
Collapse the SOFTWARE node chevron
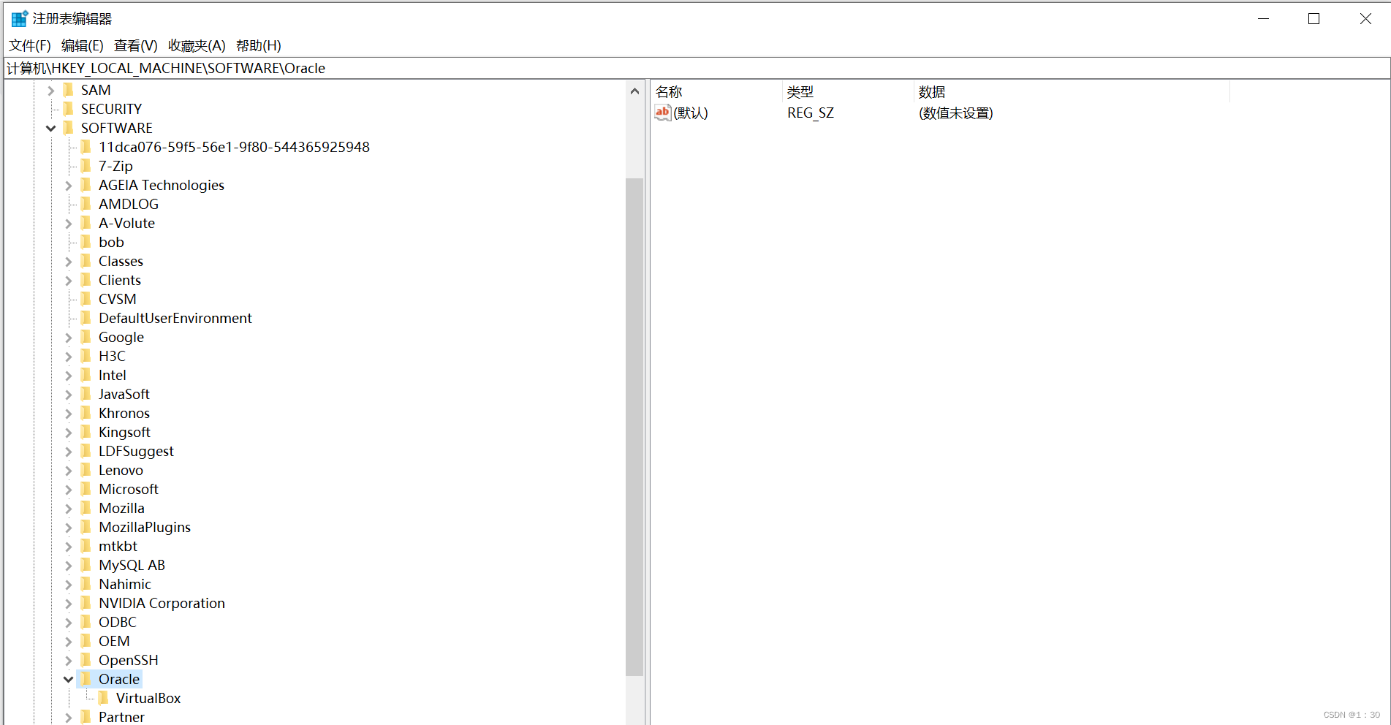[50, 128]
